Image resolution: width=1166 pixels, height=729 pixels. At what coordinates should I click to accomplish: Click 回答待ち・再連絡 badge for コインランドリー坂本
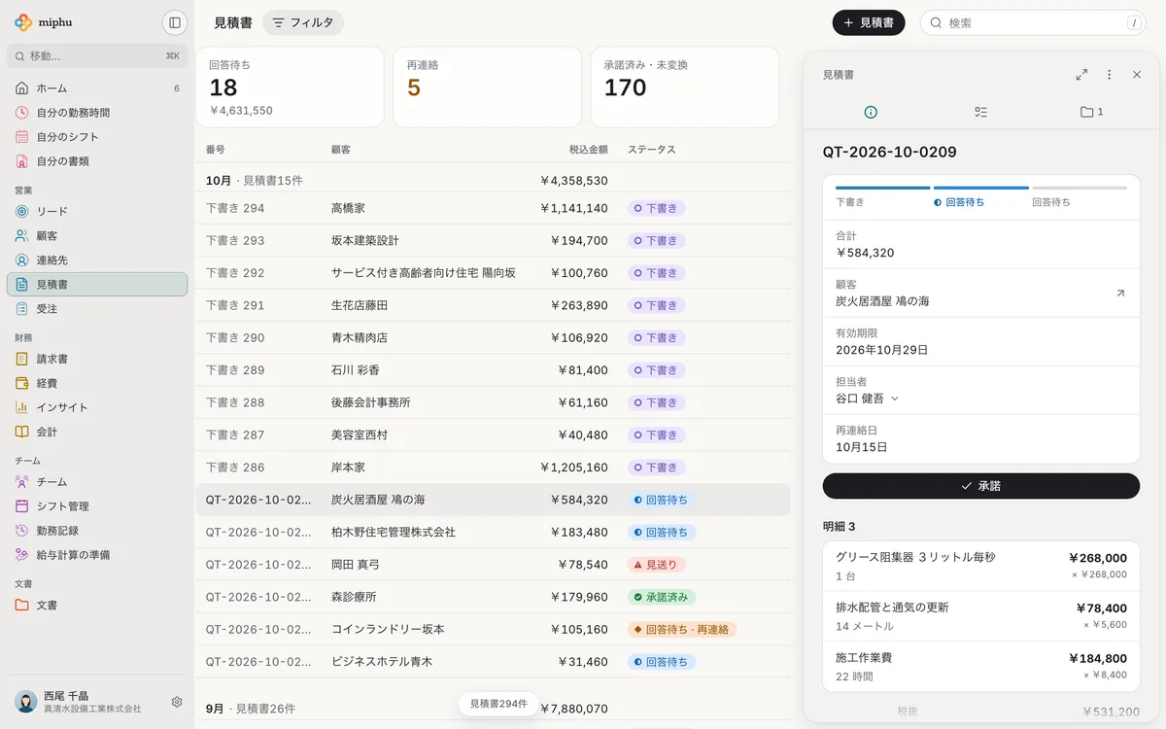[x=682, y=629]
